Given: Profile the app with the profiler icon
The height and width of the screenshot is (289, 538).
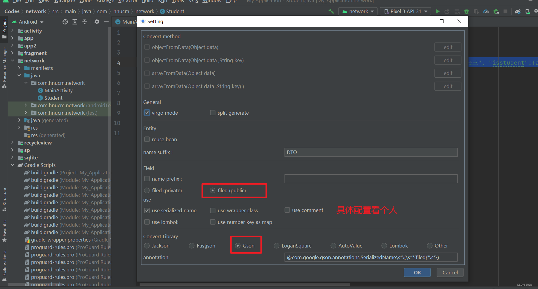Looking at the screenshot, I should (x=486, y=11).
